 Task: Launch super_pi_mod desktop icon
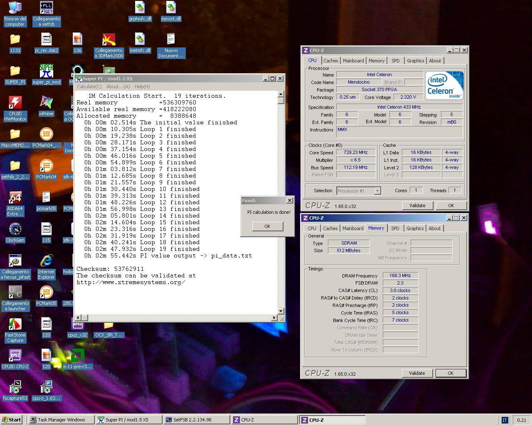(x=46, y=71)
